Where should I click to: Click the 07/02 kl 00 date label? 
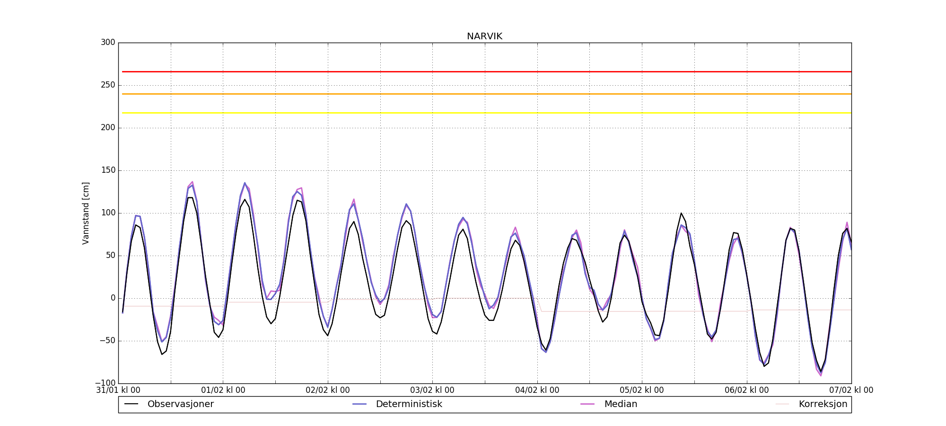click(x=851, y=390)
